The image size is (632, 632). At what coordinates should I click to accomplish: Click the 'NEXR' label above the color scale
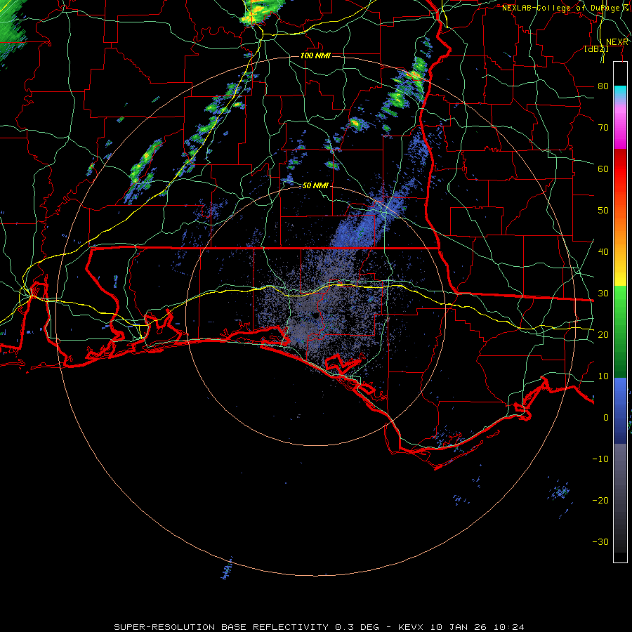[617, 42]
